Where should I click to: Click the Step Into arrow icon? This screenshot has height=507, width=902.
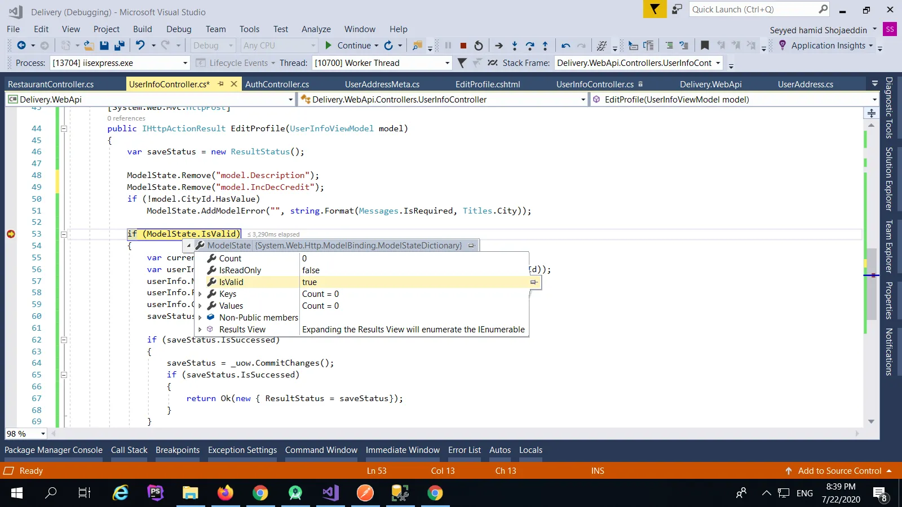tap(514, 46)
